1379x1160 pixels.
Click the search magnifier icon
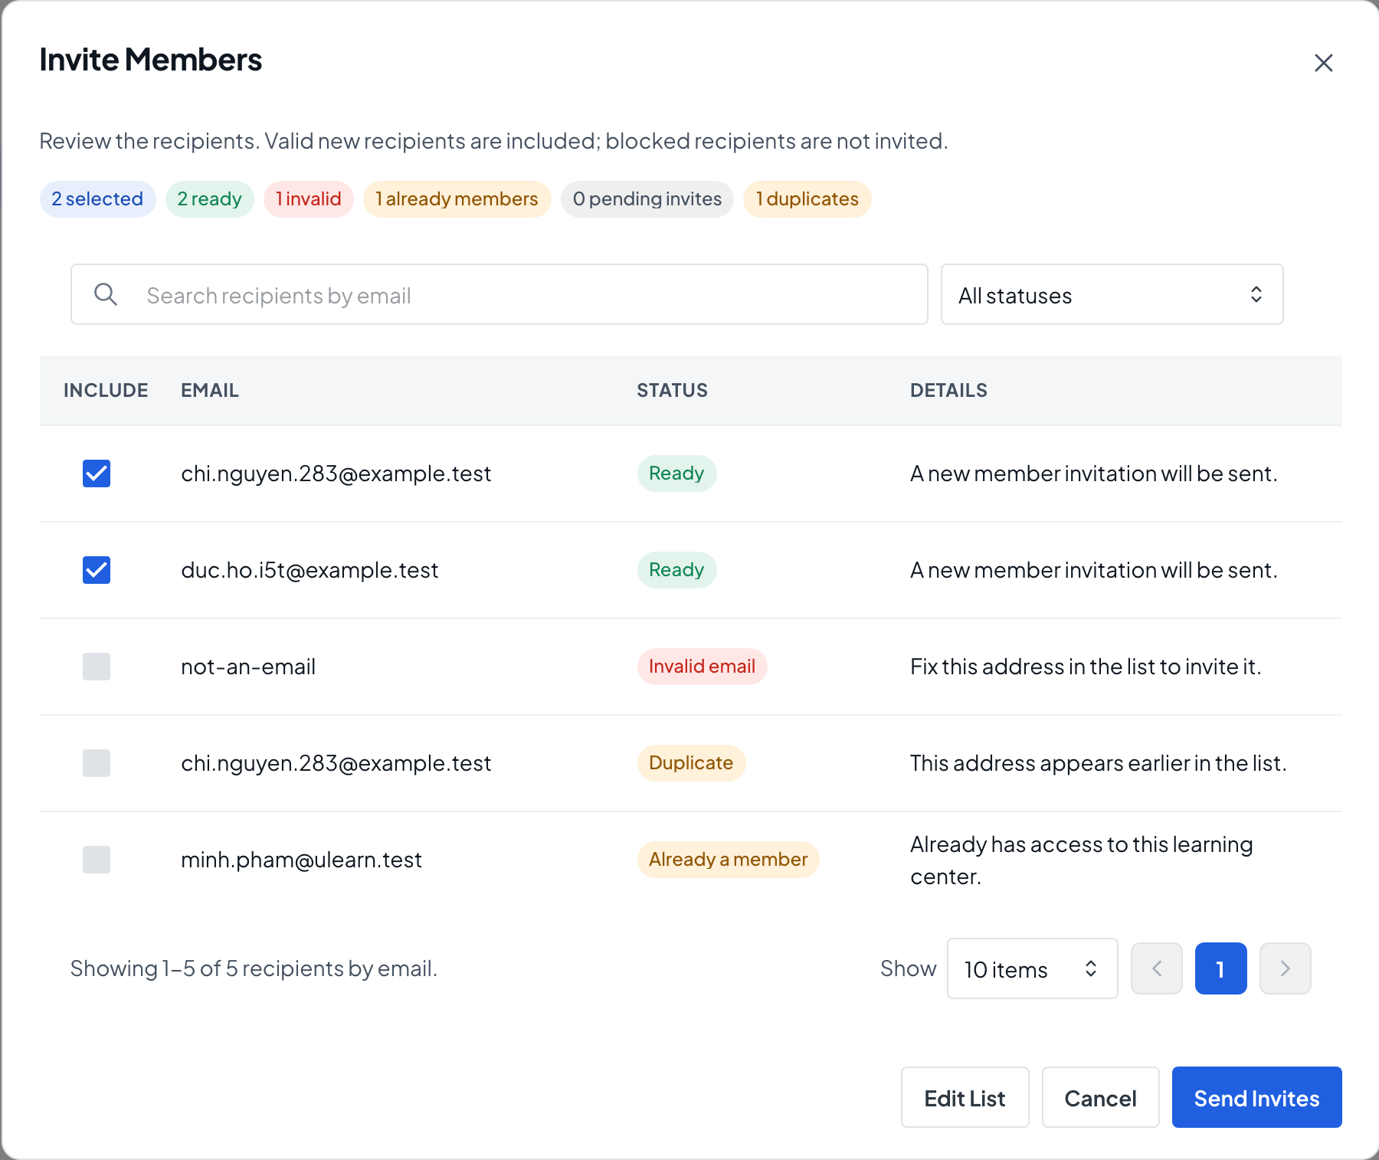click(106, 294)
